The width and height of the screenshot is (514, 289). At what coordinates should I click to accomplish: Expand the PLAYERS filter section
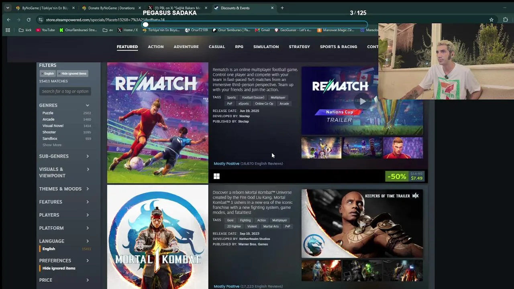click(x=64, y=215)
